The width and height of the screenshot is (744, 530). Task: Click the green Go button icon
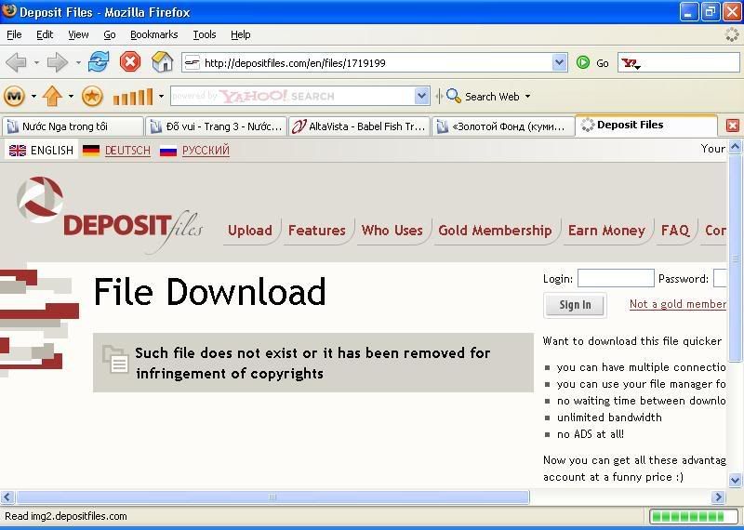pos(583,62)
